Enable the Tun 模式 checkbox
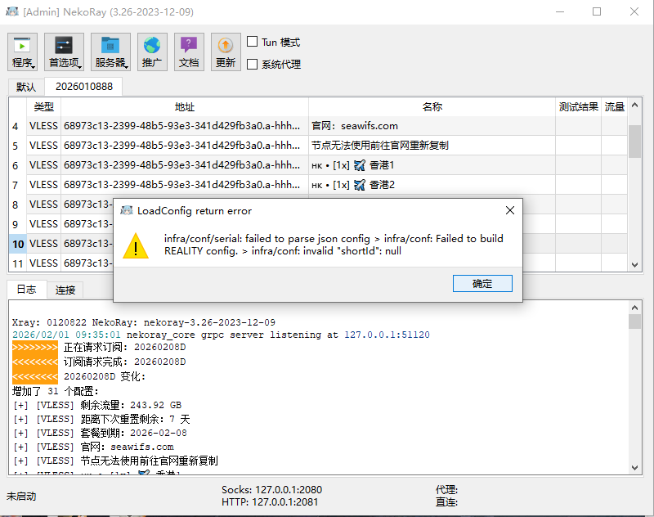Image resolution: width=654 pixels, height=517 pixels. [253, 42]
